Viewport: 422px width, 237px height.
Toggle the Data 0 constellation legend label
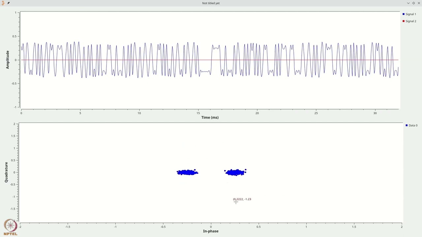coord(413,125)
